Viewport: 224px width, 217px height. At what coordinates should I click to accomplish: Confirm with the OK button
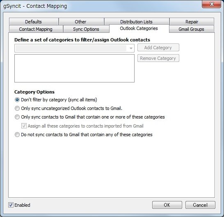[x=167, y=205]
